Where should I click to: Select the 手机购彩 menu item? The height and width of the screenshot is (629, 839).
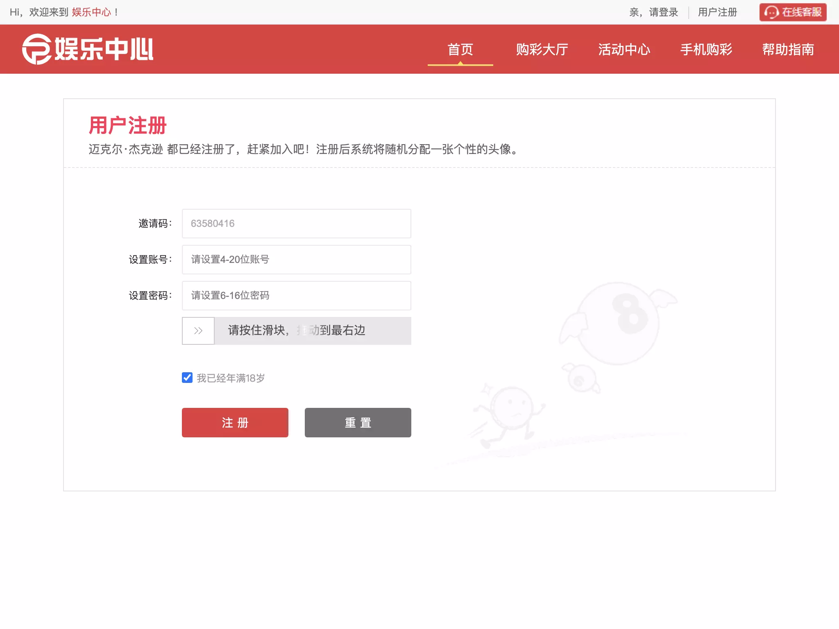706,50
